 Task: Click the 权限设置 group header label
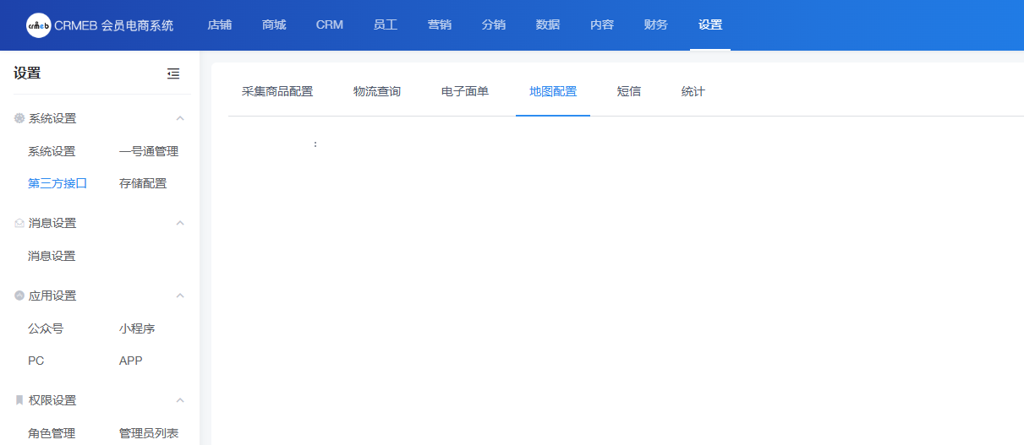52,401
